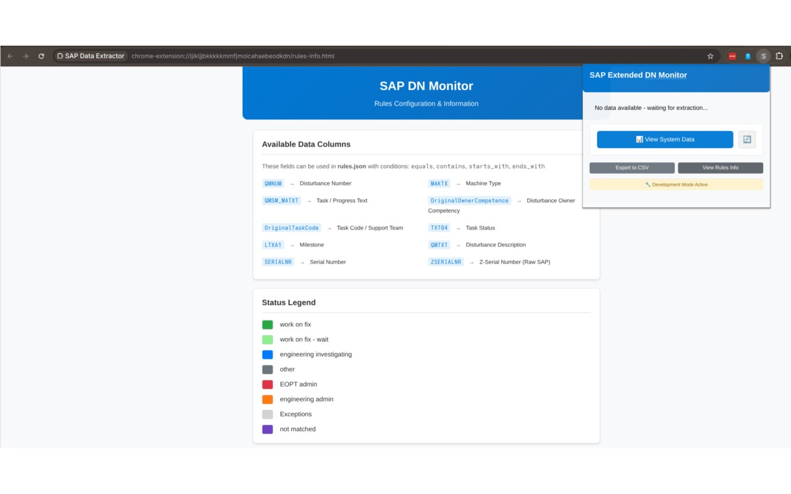Go forward using browser forward arrow

point(25,56)
